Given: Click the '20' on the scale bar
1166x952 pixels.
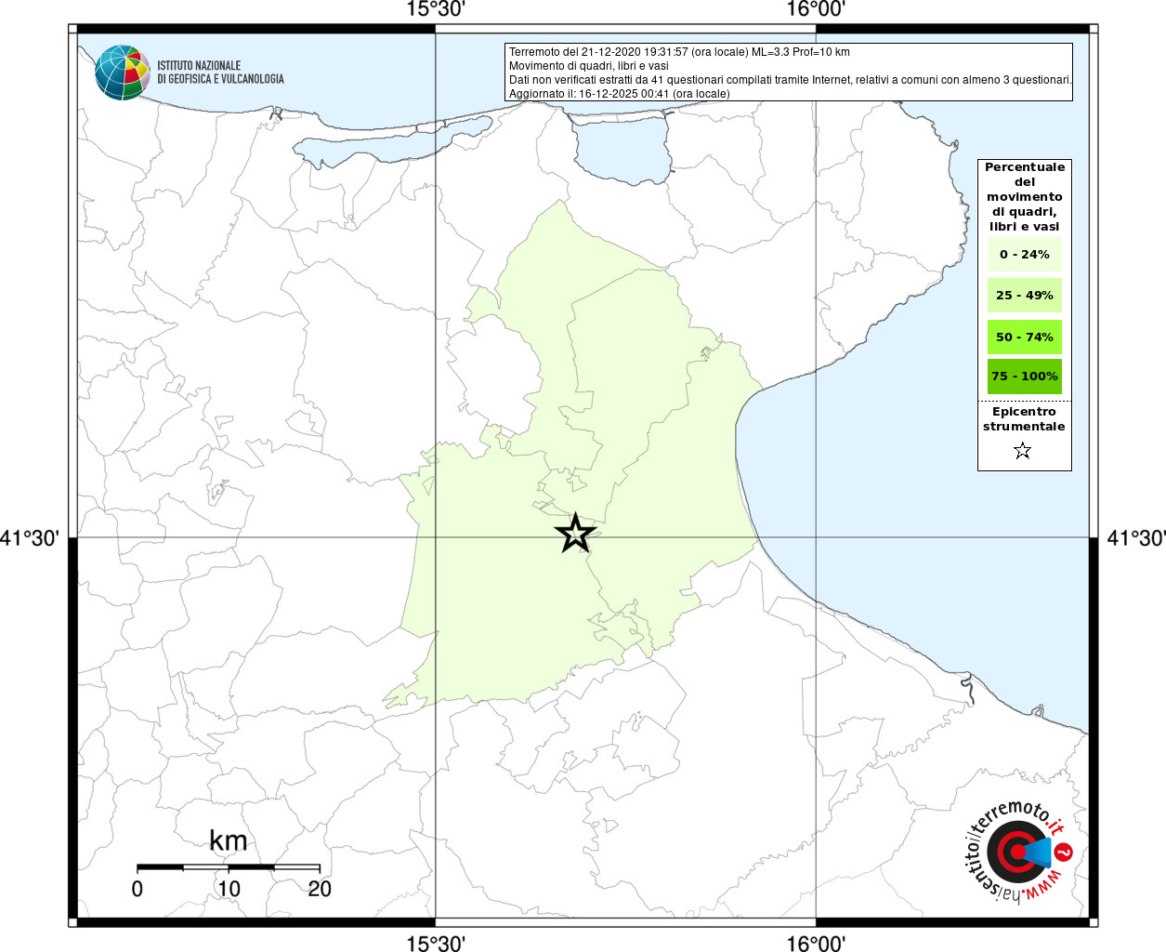Looking at the screenshot, I should tap(320, 889).
